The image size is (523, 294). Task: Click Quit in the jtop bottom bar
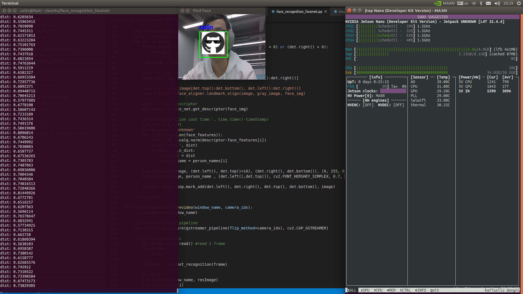(x=434, y=290)
